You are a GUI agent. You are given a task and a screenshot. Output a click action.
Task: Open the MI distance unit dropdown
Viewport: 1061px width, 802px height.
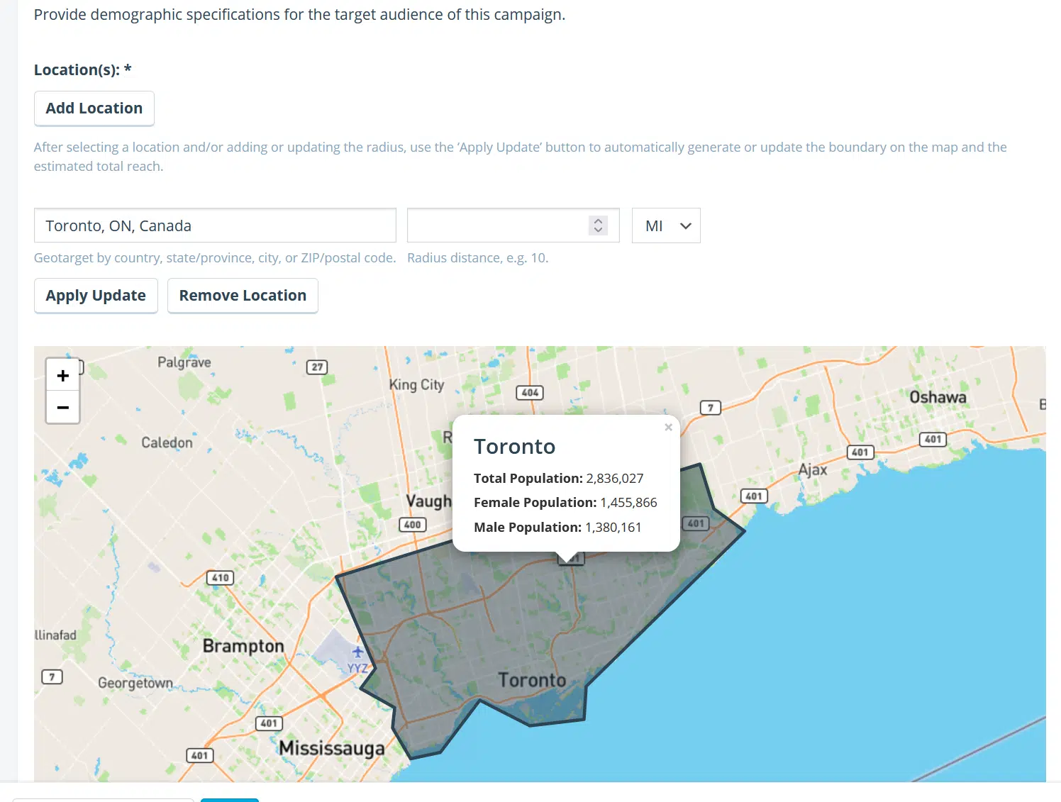pos(666,225)
